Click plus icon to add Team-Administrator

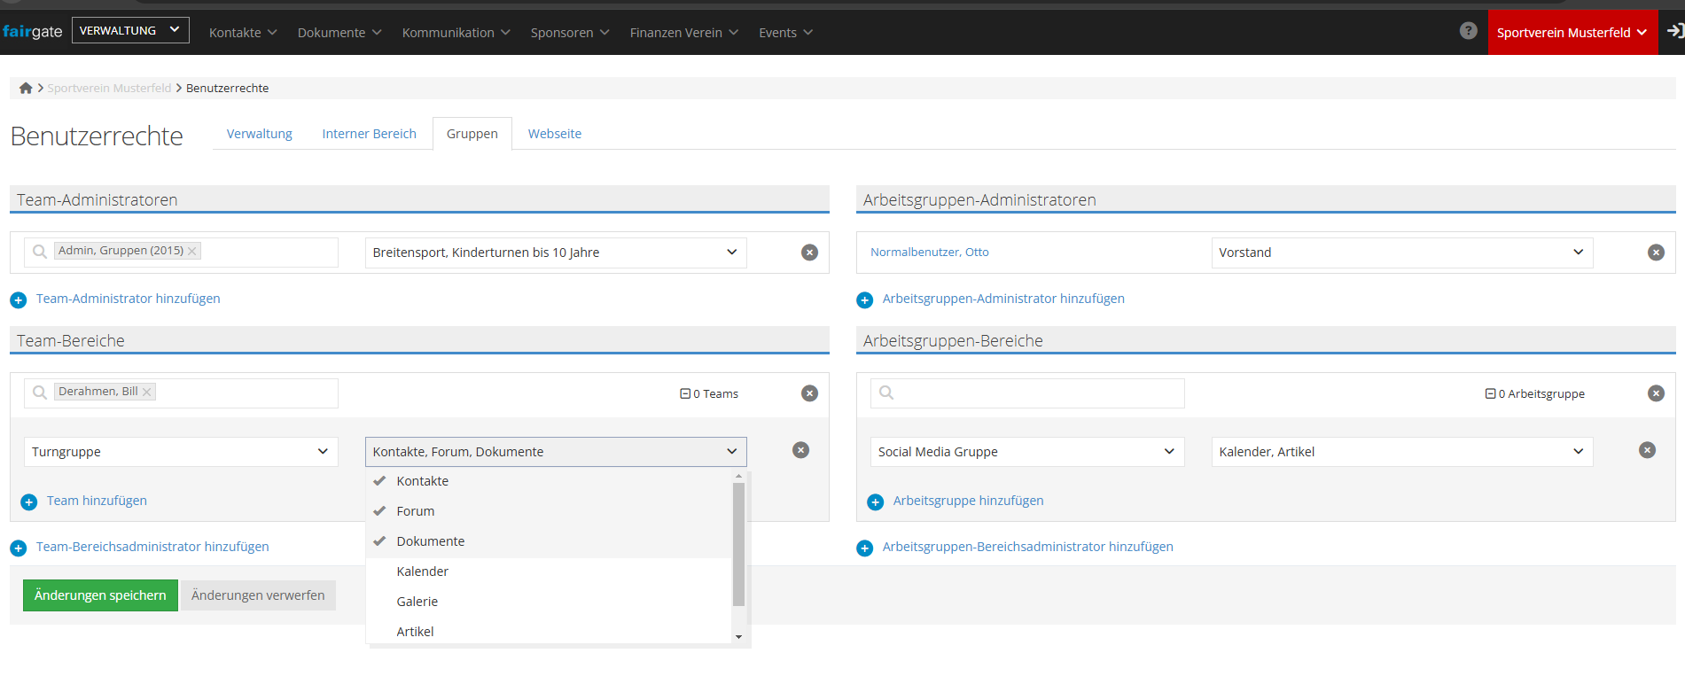(x=19, y=300)
